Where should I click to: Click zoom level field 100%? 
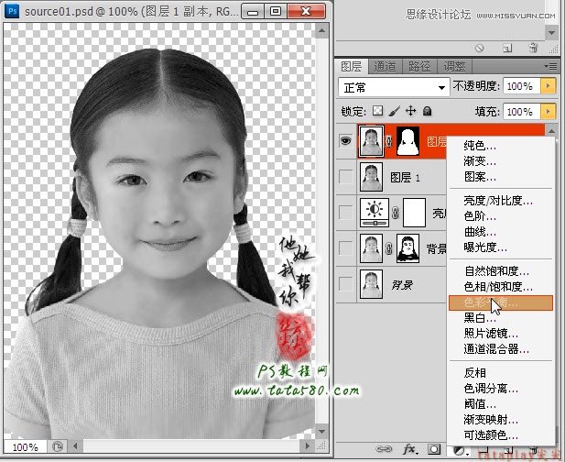point(25,447)
